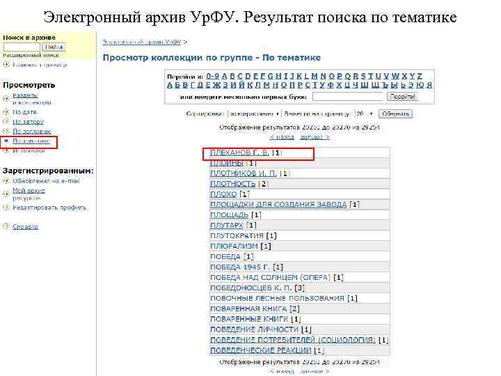The image size is (501, 376).
Task: Open the results-per-page dropdown showing 20
Action: click(x=365, y=113)
